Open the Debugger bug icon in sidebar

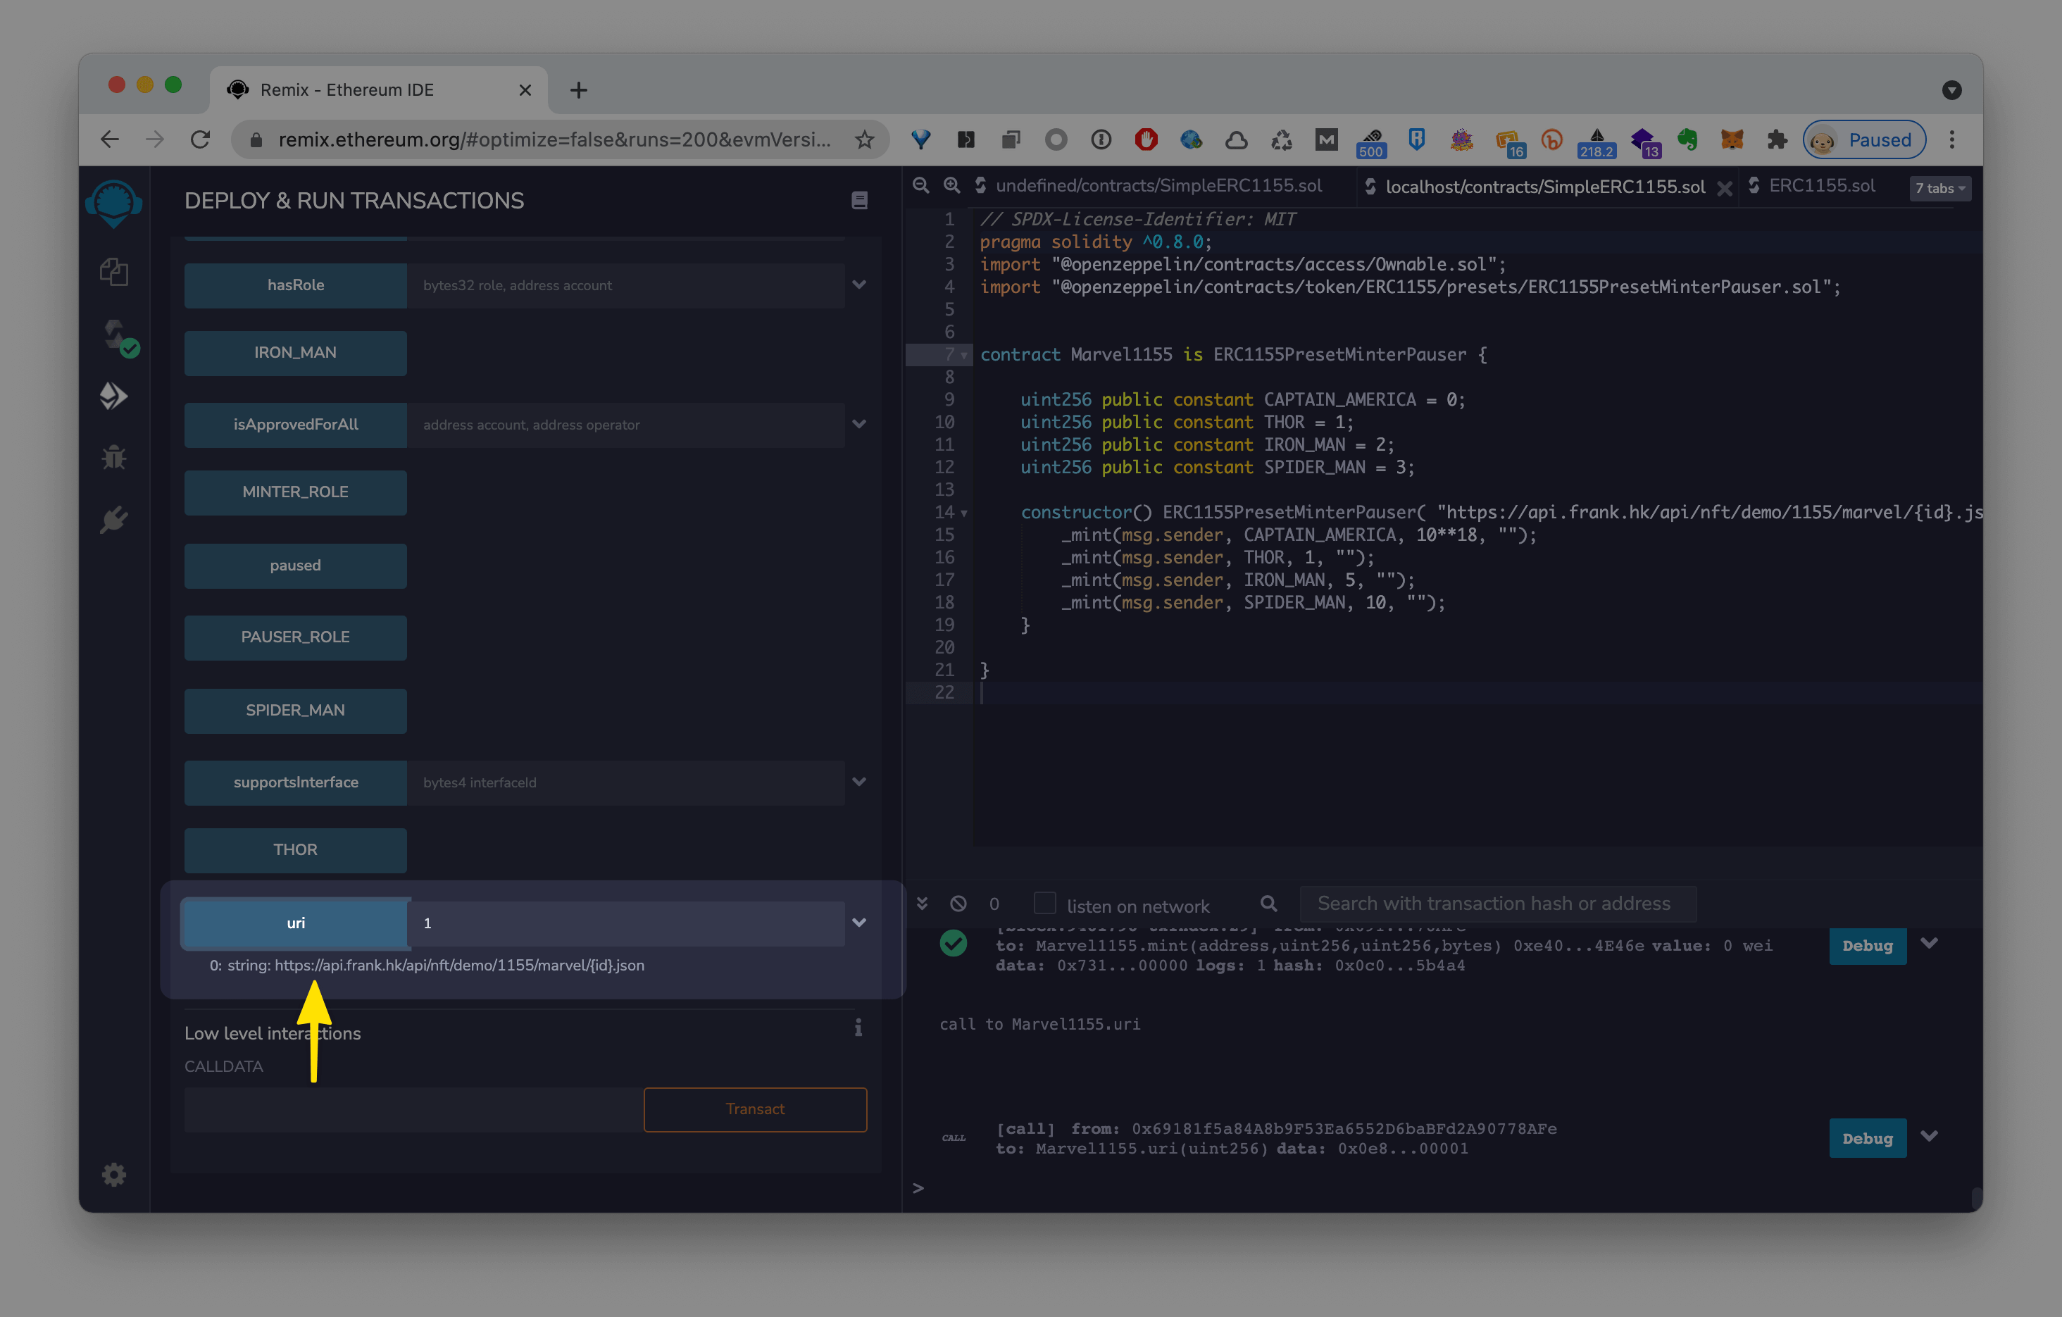114,457
